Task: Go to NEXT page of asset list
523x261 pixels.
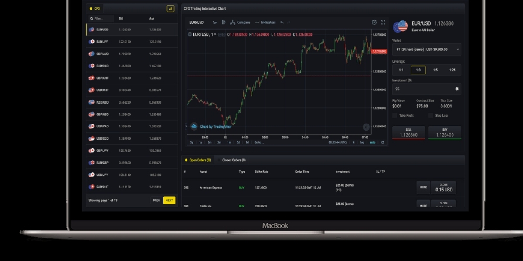Action: coord(169,201)
